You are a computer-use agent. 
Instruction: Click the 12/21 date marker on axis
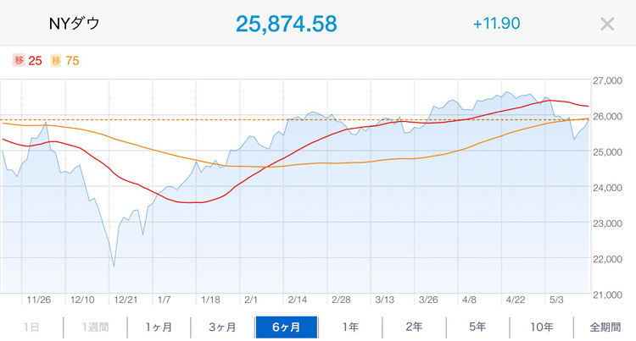click(x=126, y=300)
